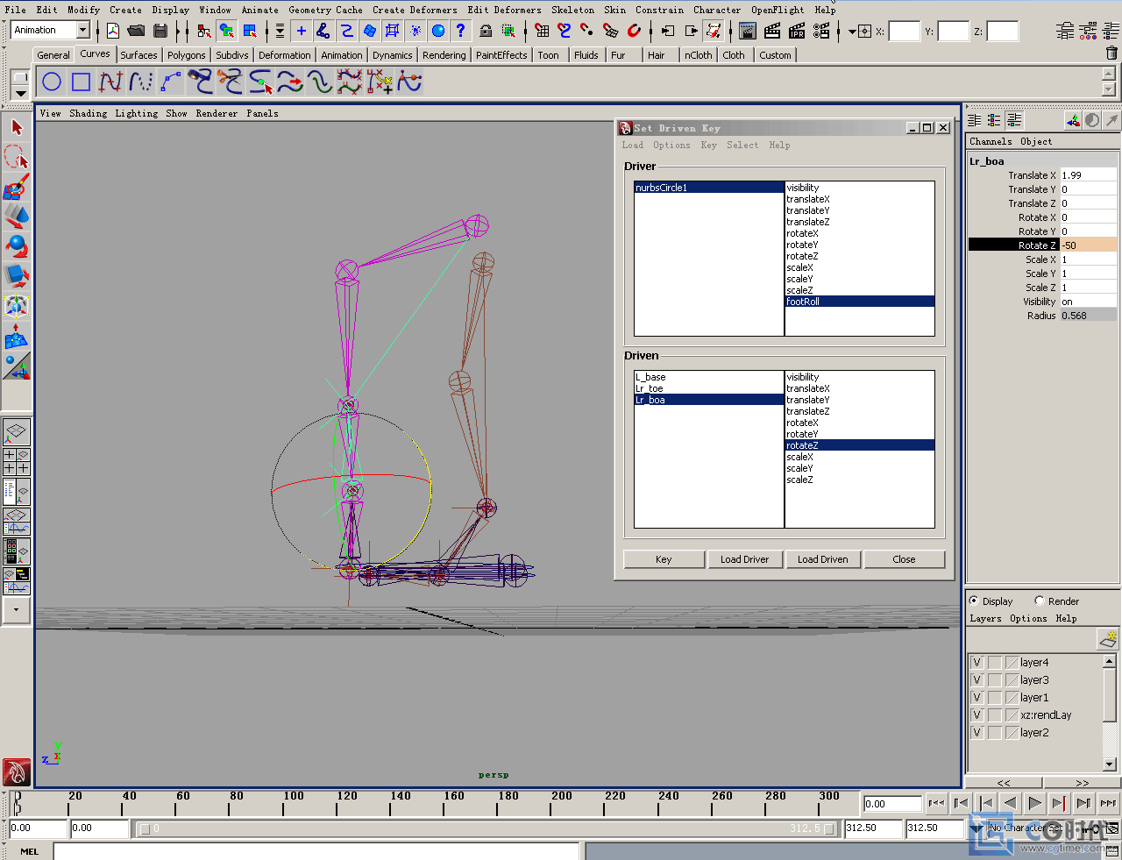Toggle the display type box for layer4

coord(995,663)
